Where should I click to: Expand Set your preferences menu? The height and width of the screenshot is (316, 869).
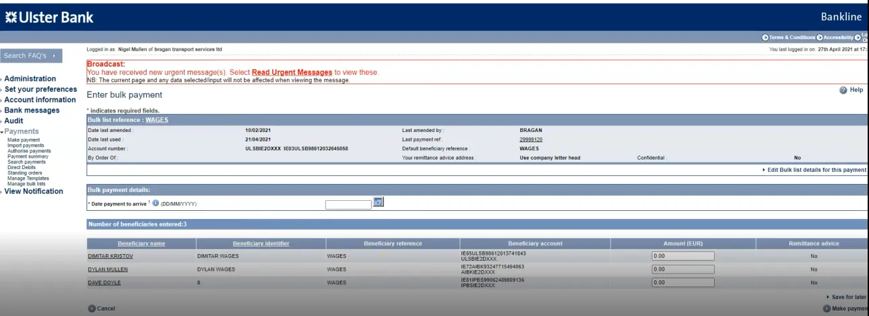click(x=40, y=89)
